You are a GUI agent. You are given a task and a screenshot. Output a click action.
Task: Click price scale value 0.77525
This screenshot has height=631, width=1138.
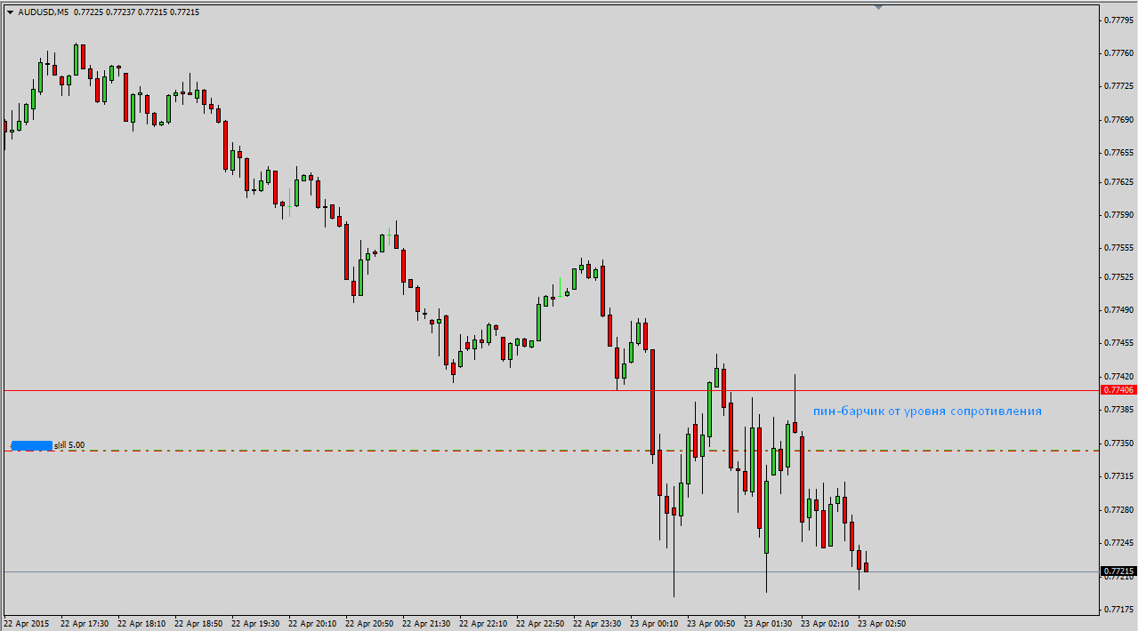1118,277
